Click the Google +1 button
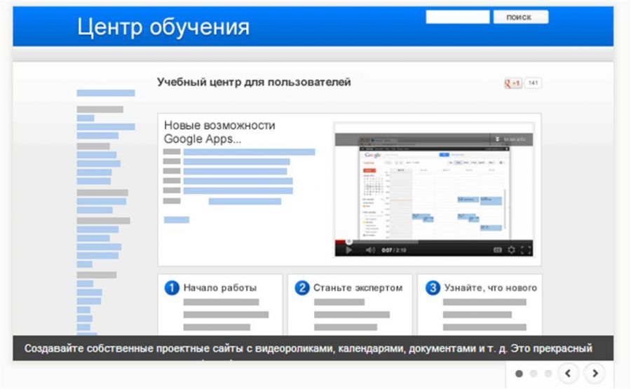Image resolution: width=631 pixels, height=389 pixels. point(513,83)
